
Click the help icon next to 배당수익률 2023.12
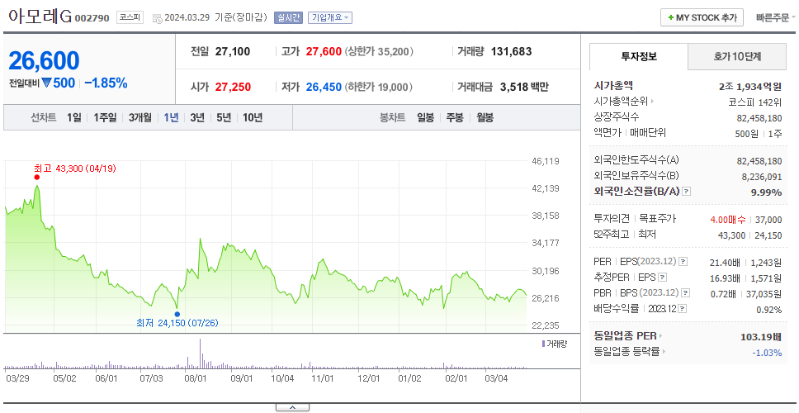click(683, 309)
